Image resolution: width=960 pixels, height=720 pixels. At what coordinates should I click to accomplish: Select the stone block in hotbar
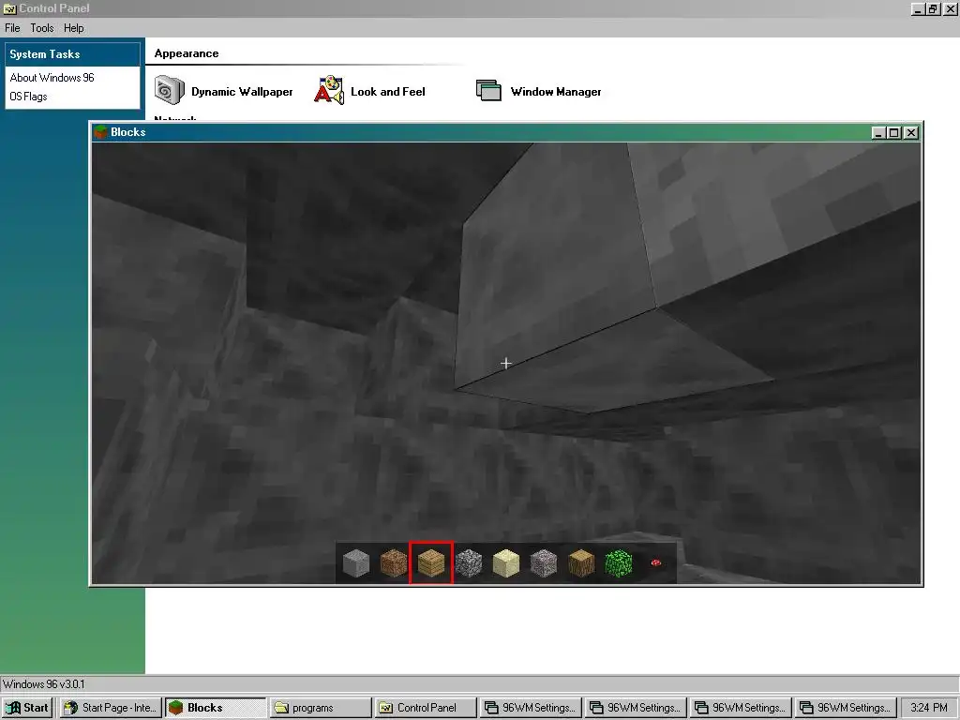(356, 563)
